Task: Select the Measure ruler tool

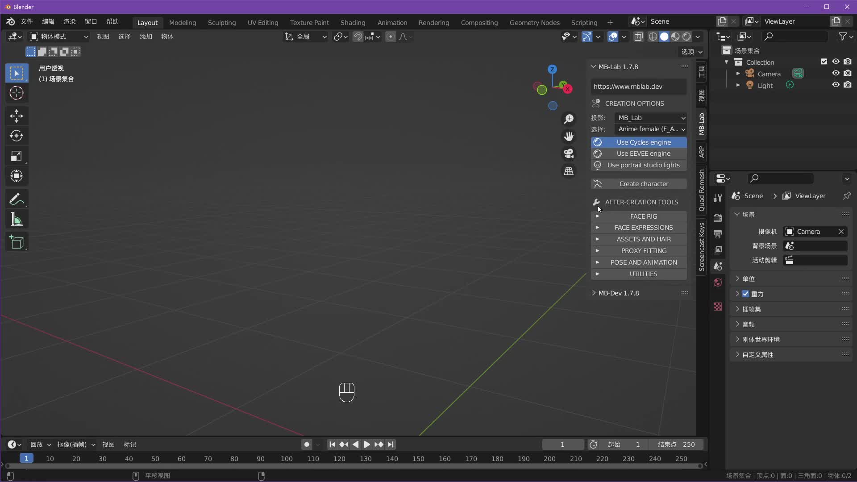Action: click(17, 220)
